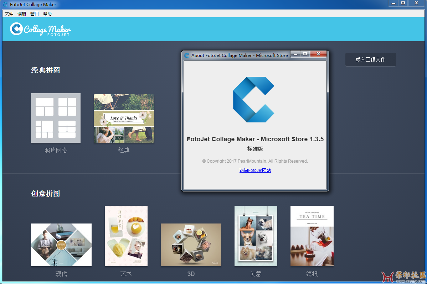
Task: Click the 3D label text
Action: point(191,274)
